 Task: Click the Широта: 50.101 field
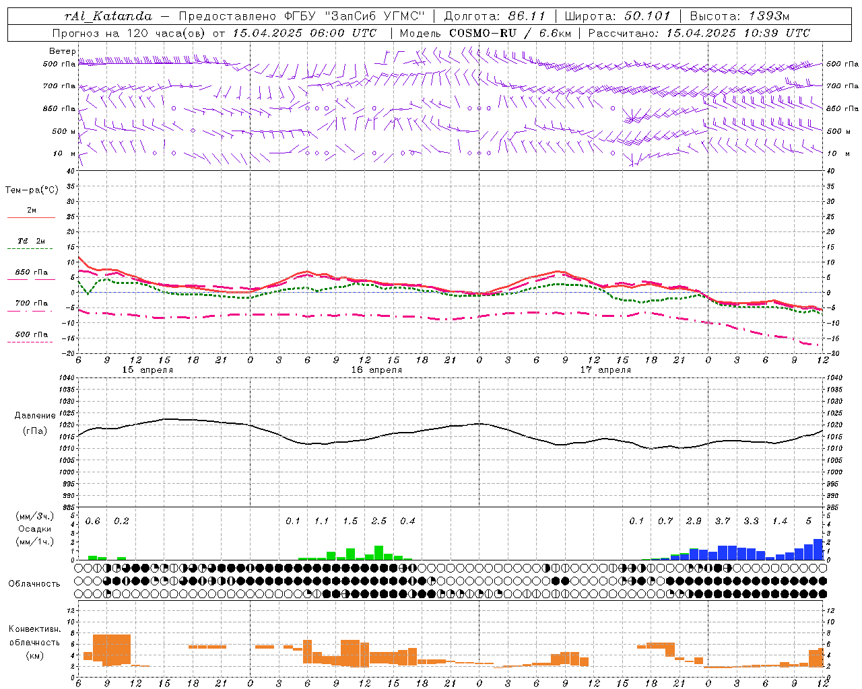coord(618,16)
